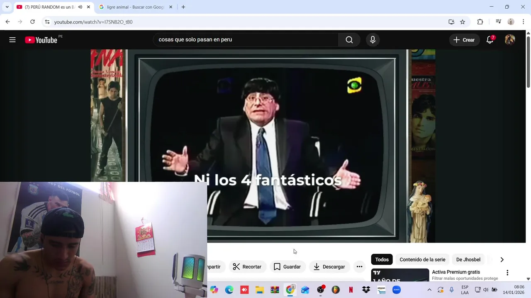This screenshot has width=531, height=298.
Task: Install app icon in address bar
Action: [x=451, y=22]
